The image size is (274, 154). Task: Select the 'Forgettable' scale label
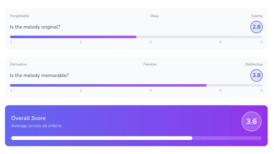click(20, 16)
